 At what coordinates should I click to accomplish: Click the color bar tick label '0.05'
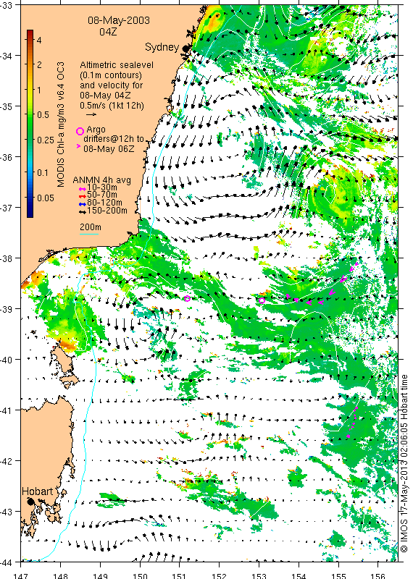[x=46, y=198]
